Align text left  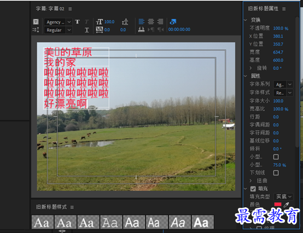tap(142, 21)
